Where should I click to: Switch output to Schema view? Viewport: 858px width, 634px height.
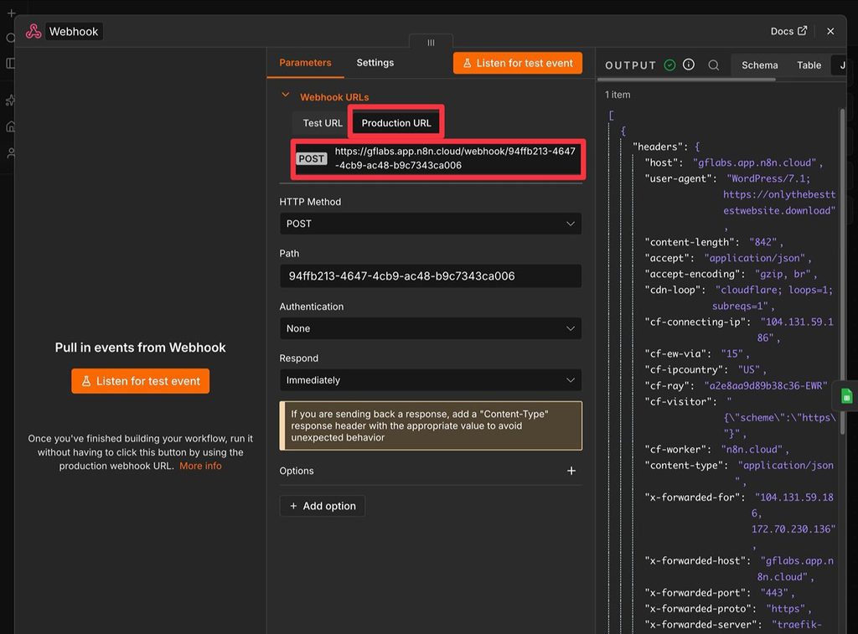(759, 65)
